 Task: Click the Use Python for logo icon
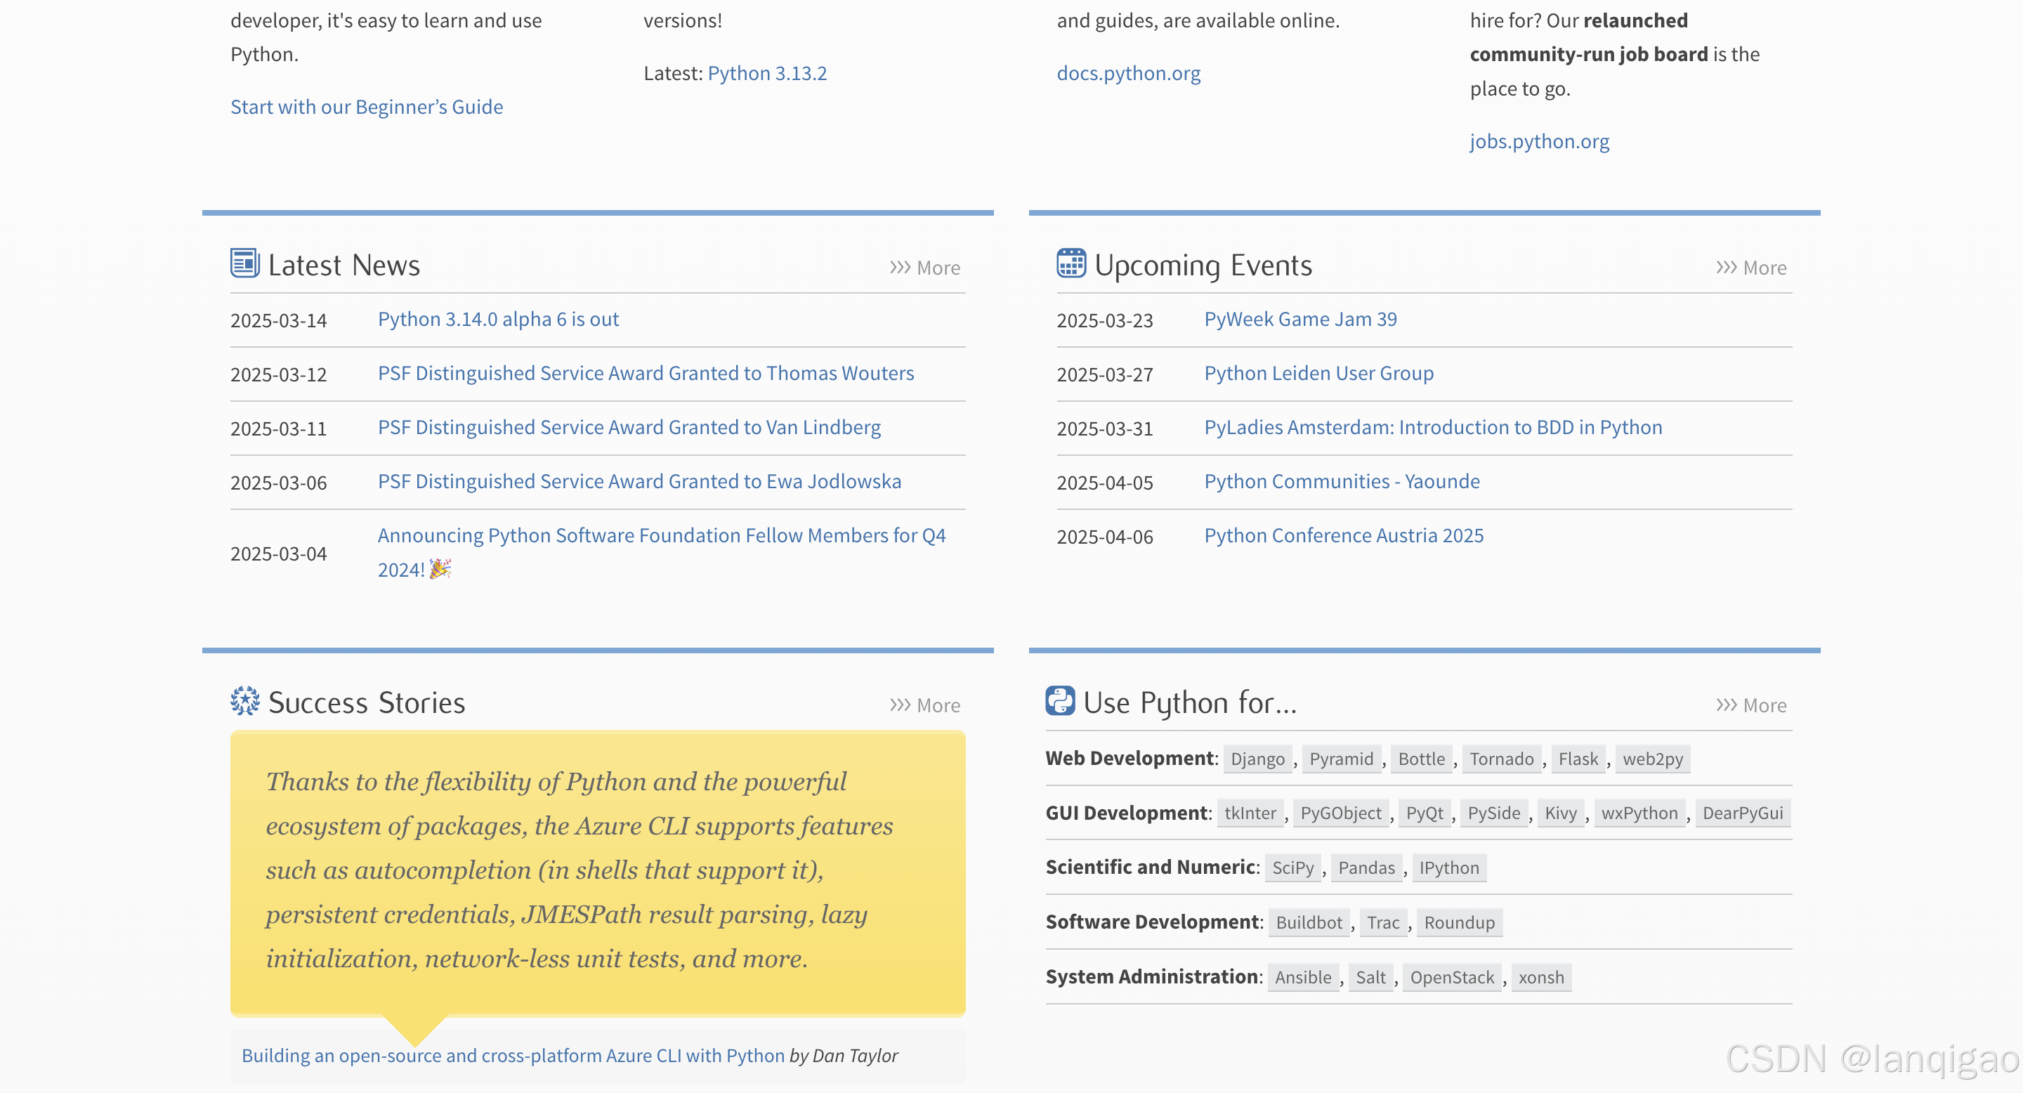pyautogui.click(x=1059, y=700)
